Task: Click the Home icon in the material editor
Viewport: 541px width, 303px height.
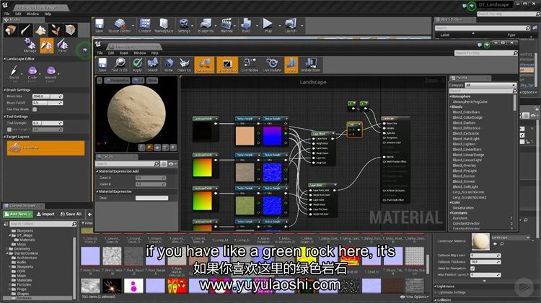Action: pos(168,65)
